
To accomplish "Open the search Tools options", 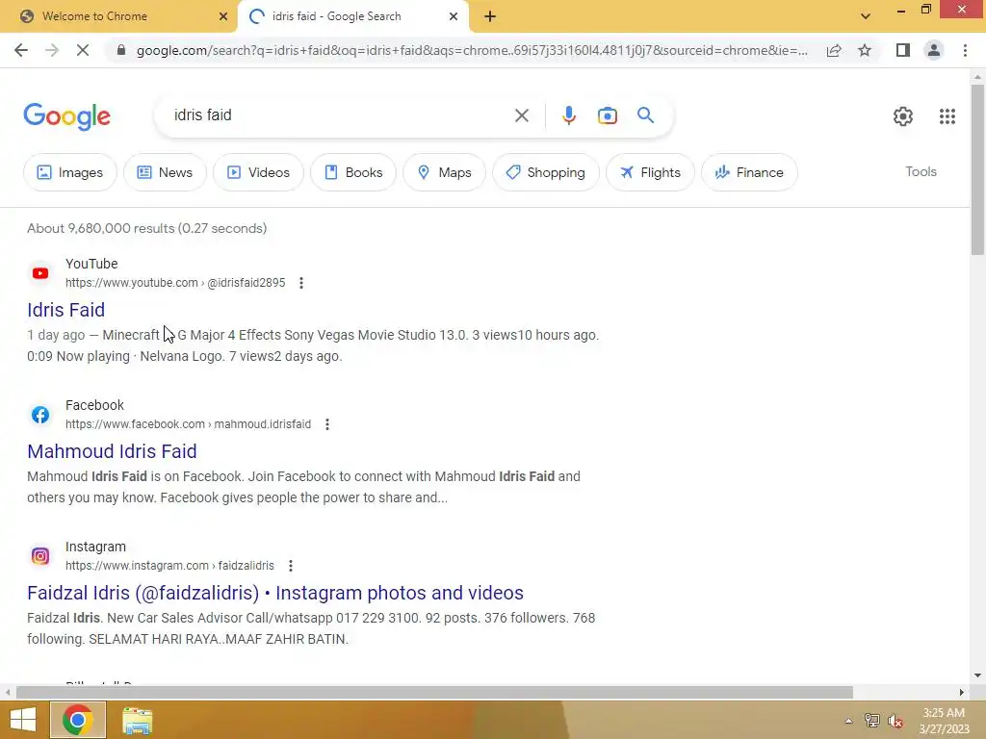I will [x=921, y=171].
